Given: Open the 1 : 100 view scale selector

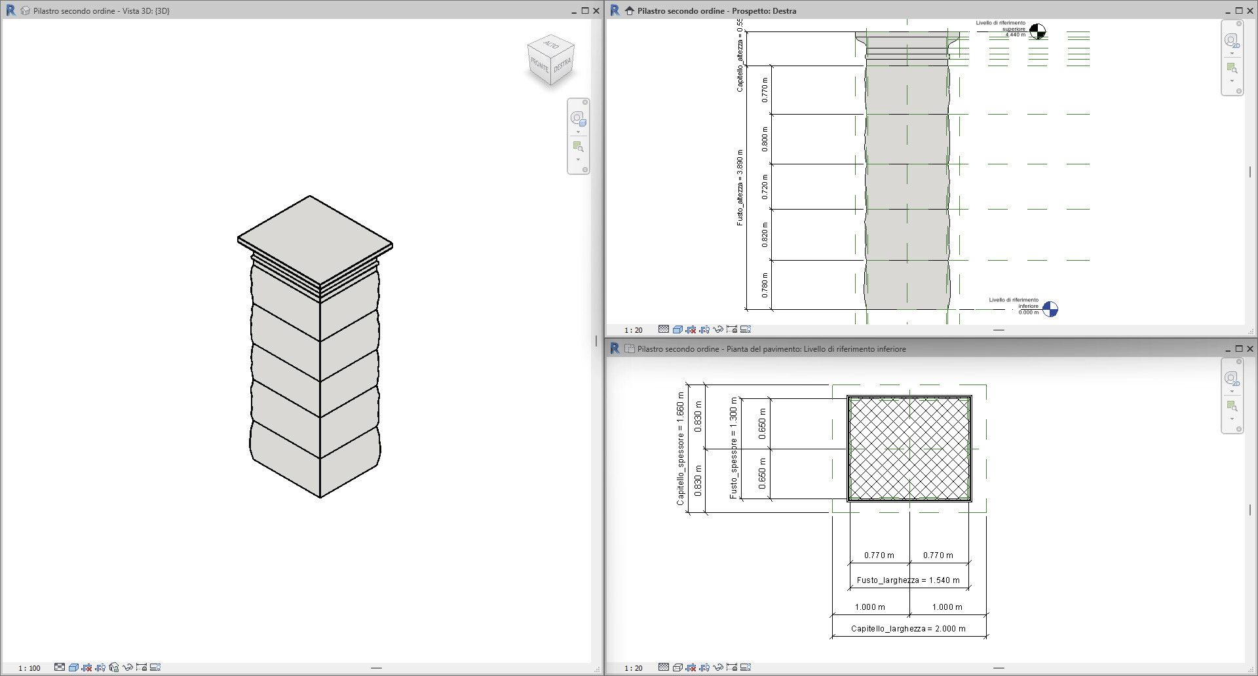Looking at the screenshot, I should (x=29, y=668).
